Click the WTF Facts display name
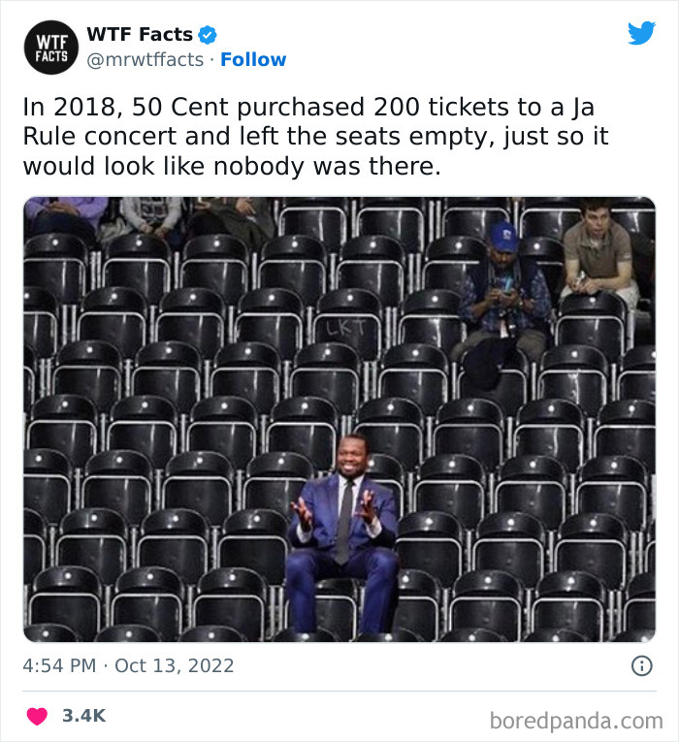The height and width of the screenshot is (742, 679). point(140,35)
